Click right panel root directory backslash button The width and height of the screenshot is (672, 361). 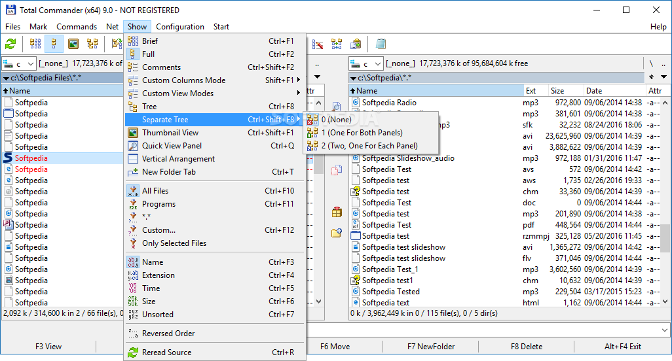pyautogui.click(x=651, y=63)
